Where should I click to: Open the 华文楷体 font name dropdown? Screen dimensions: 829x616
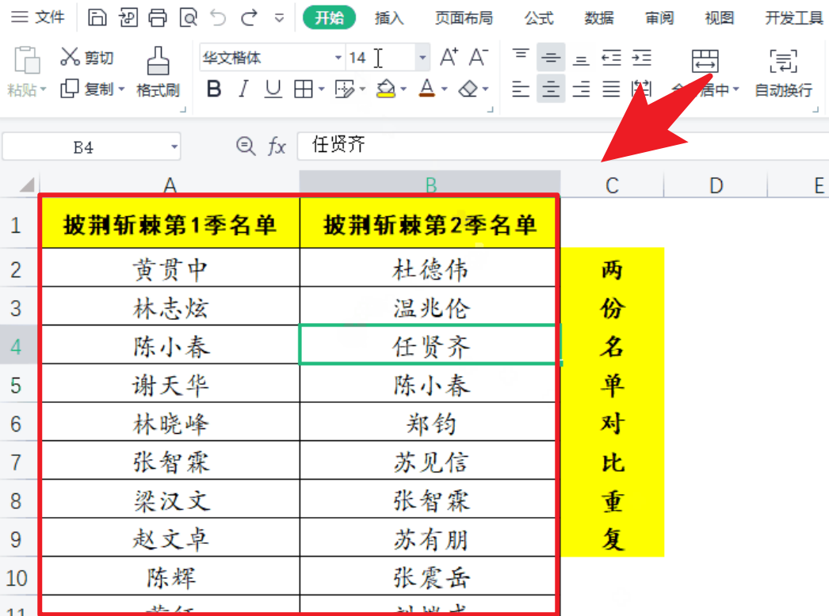338,58
